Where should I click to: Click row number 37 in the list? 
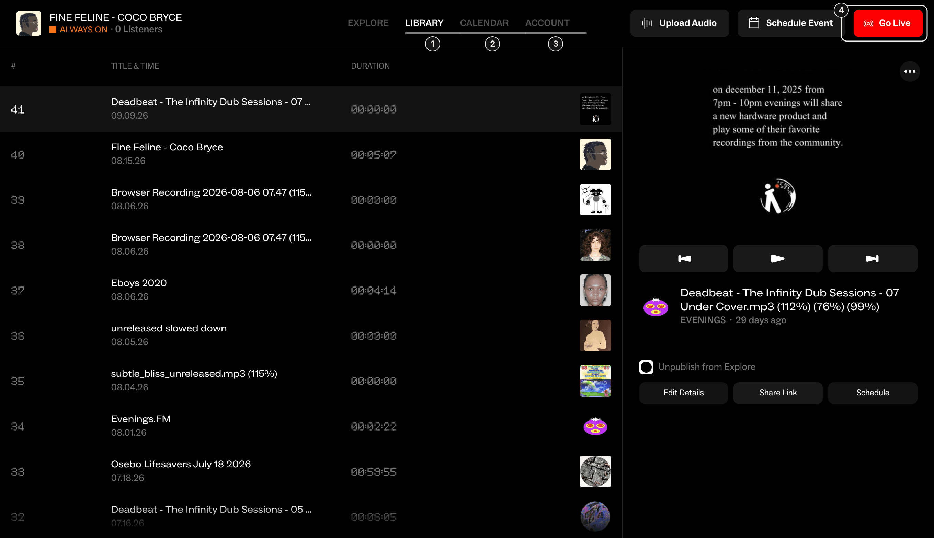(18, 291)
